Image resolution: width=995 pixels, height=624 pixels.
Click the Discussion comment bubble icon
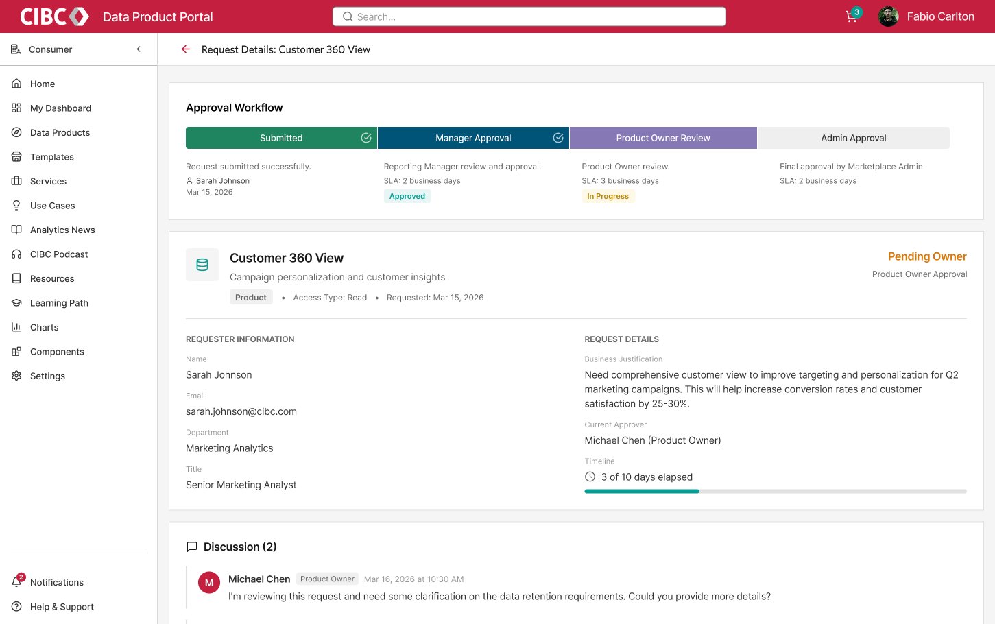point(192,547)
